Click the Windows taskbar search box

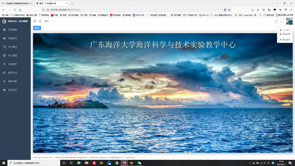point(34,163)
